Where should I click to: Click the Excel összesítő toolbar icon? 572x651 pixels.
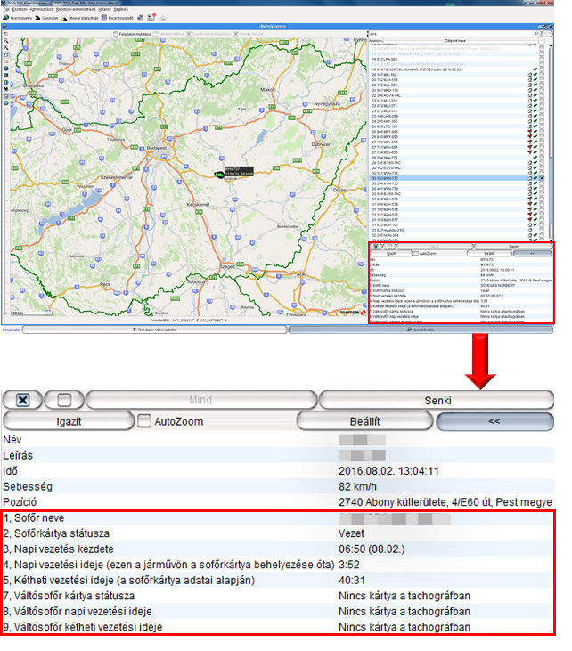click(x=125, y=18)
